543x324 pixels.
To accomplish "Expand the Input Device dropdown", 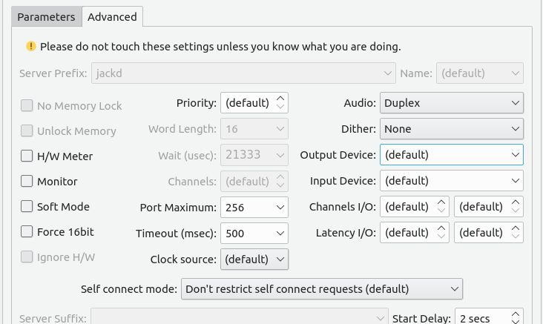I will point(452,181).
